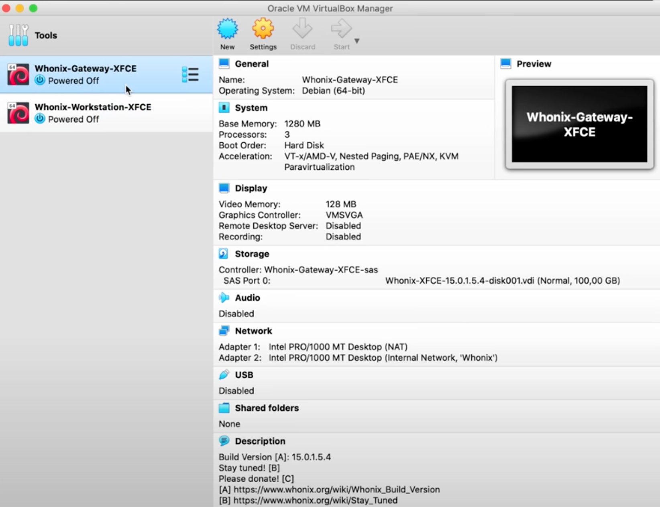This screenshot has height=507, width=660.
Task: Click the Whonix-Gateway-XFCE power state icon
Action: tap(40, 80)
